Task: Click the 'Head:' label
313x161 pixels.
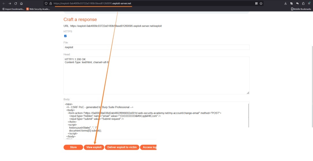Action: [x=67, y=54]
